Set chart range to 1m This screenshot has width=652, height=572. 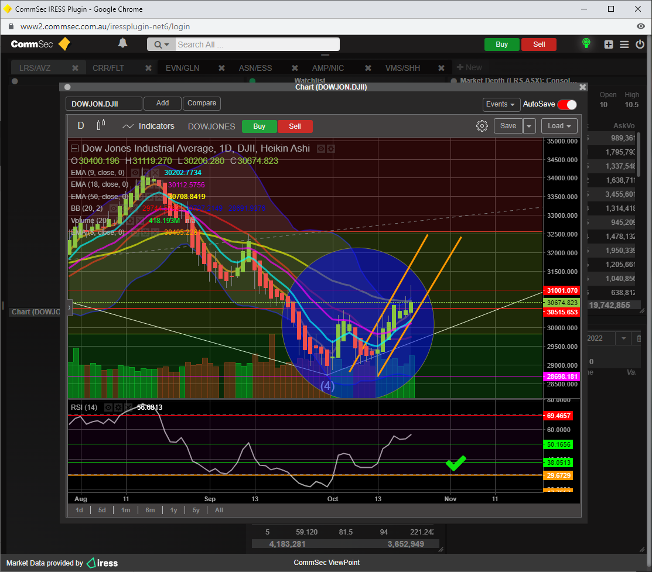click(125, 510)
